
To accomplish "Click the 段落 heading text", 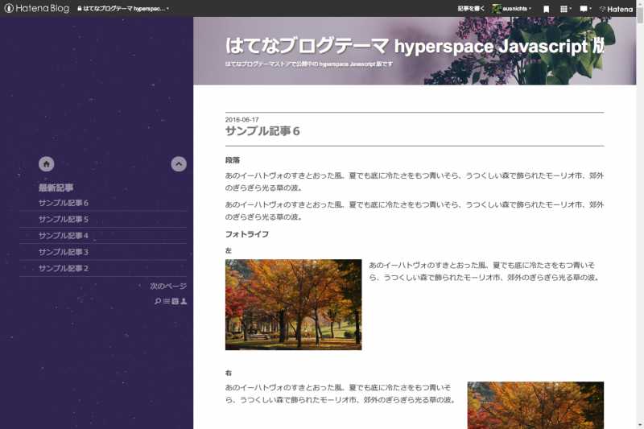I will coord(233,160).
